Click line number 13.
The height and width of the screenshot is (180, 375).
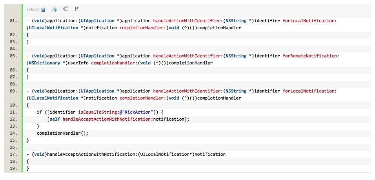[14, 126]
